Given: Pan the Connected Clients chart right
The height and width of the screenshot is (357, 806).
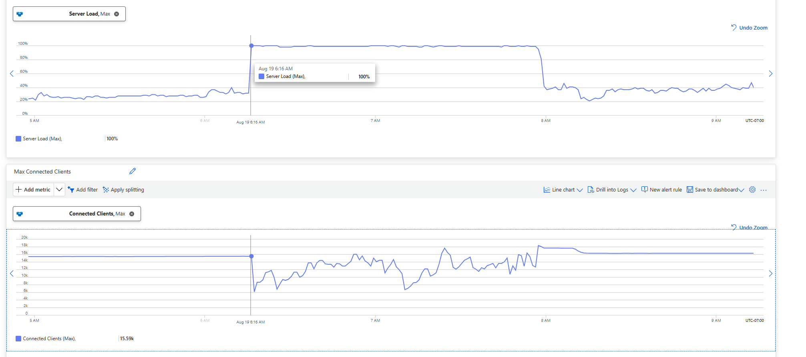Looking at the screenshot, I should (770, 273).
